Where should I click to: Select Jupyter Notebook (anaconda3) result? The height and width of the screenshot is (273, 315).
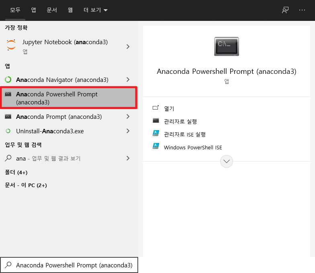click(69, 47)
